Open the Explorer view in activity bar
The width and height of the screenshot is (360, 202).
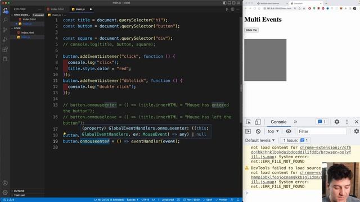(5, 10)
